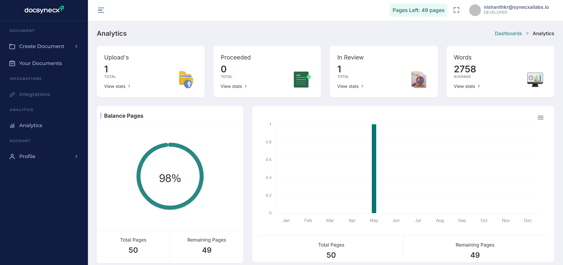Image resolution: width=563 pixels, height=265 pixels.
Task: Click the May bar in chart
Action: click(x=374, y=168)
